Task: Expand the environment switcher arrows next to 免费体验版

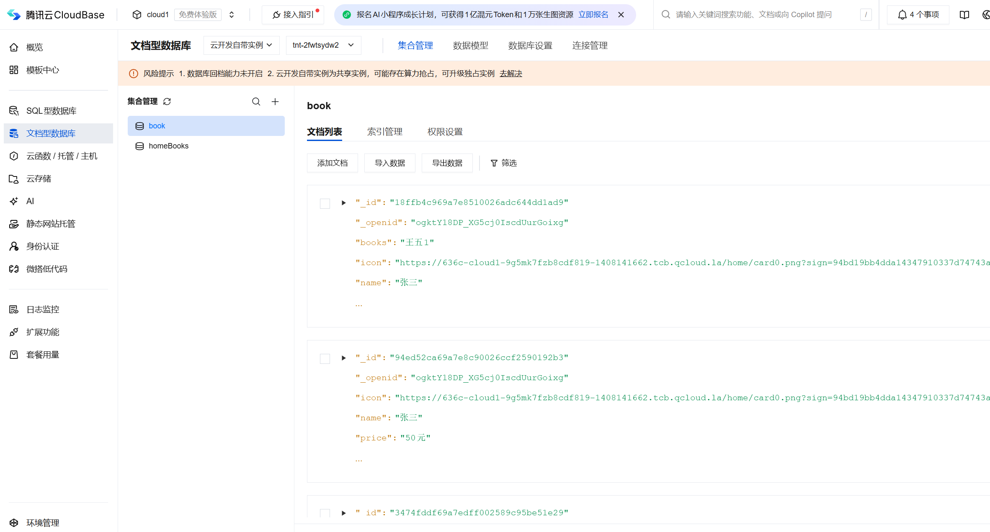Action: click(232, 15)
